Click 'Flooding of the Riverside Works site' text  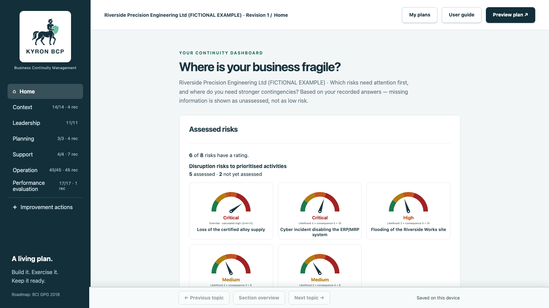pyautogui.click(x=408, y=230)
